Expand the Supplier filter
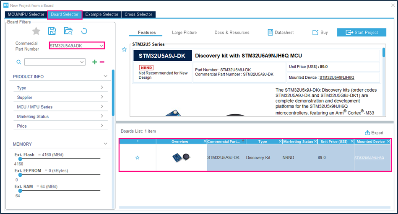The width and height of the screenshot is (398, 214). point(102,97)
